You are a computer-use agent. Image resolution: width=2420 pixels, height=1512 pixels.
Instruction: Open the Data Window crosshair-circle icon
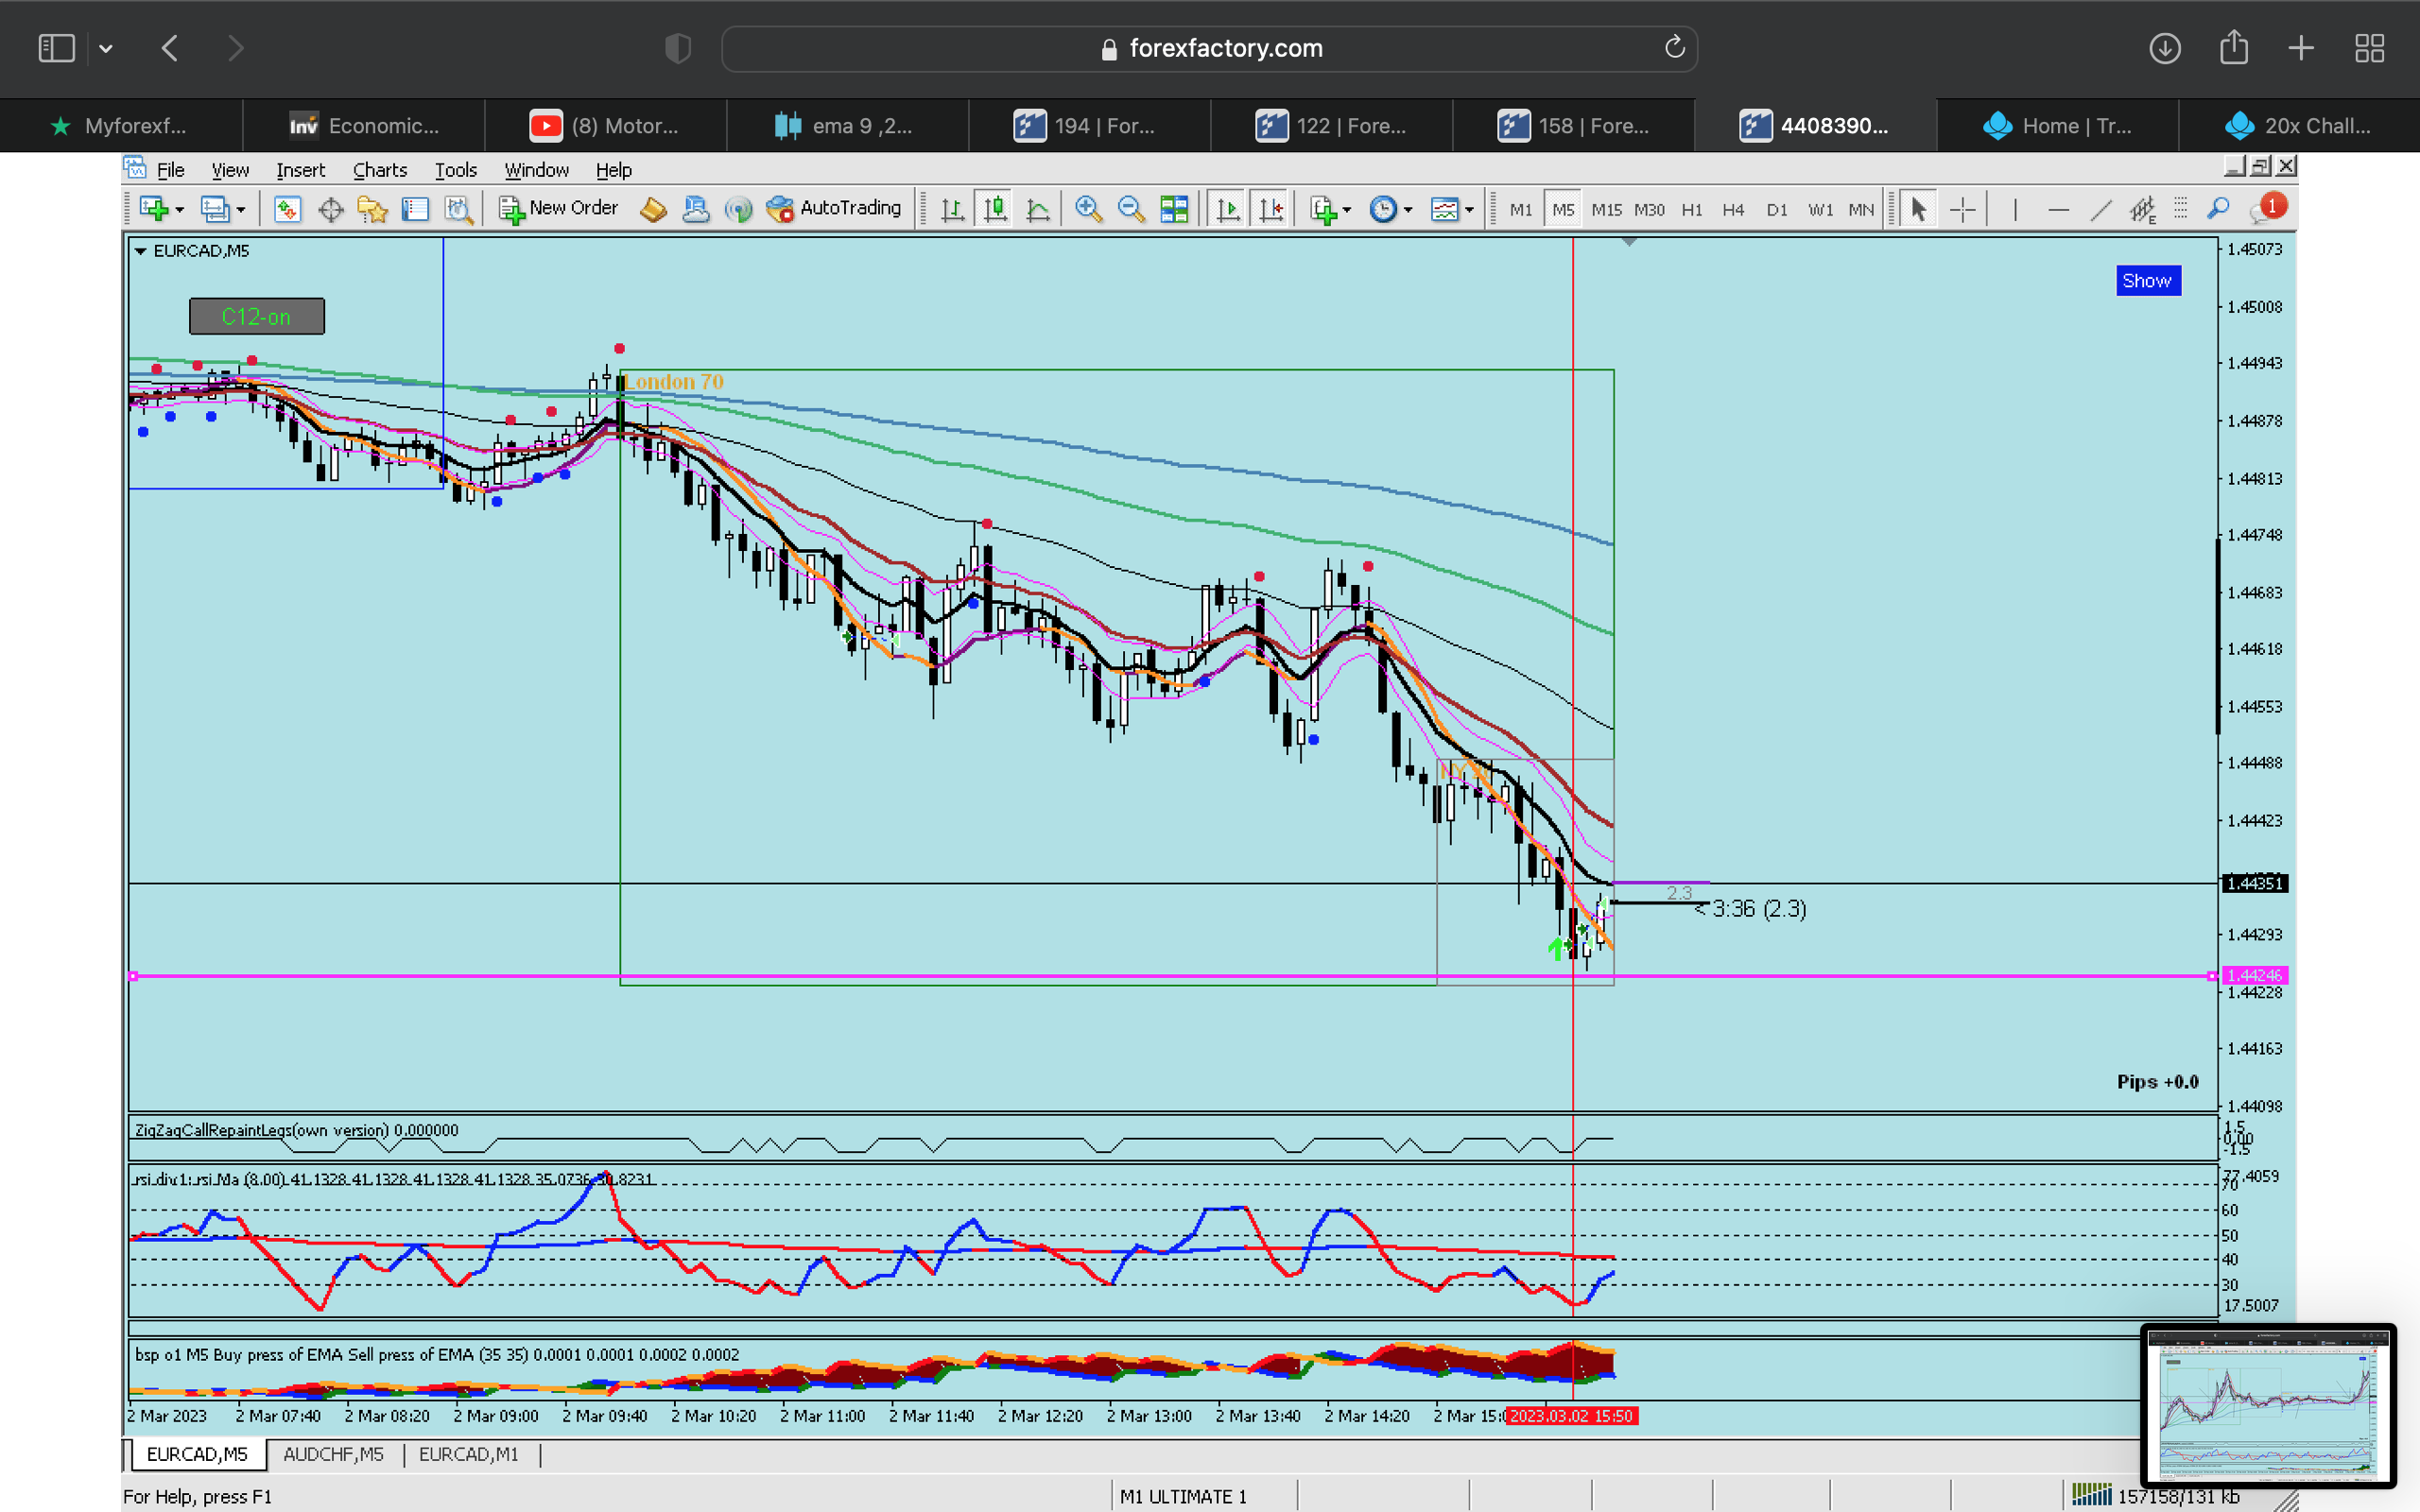pyautogui.click(x=330, y=209)
